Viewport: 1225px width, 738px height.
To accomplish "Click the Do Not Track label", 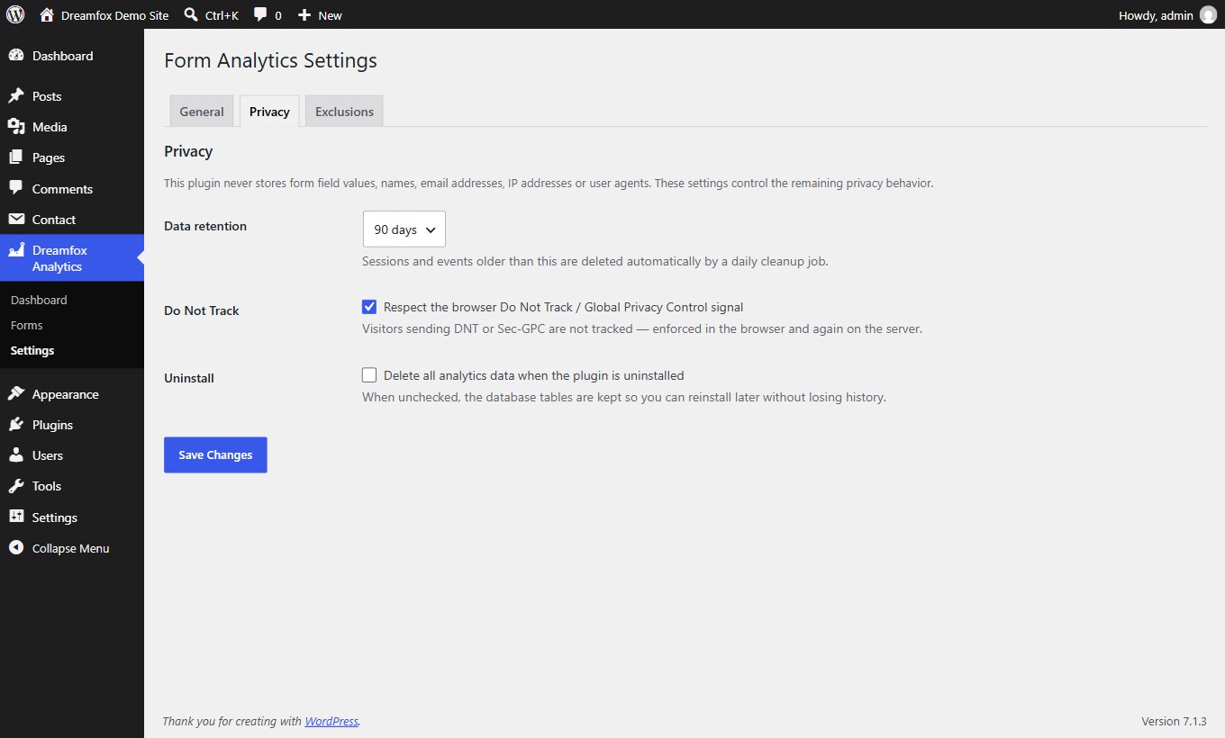I will (202, 310).
